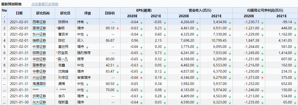Open the 西南证券 institution link
Screen dimensions: 298x105
pos(39,22)
